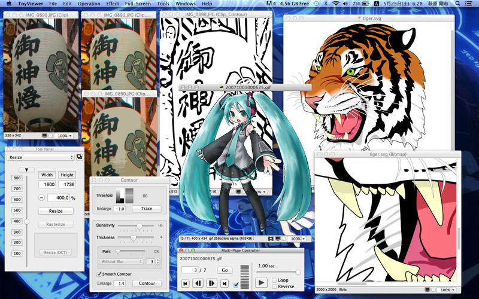Viewport: 479px width, 299px height.
Task: Select the 400 size preset
Action: point(17,221)
